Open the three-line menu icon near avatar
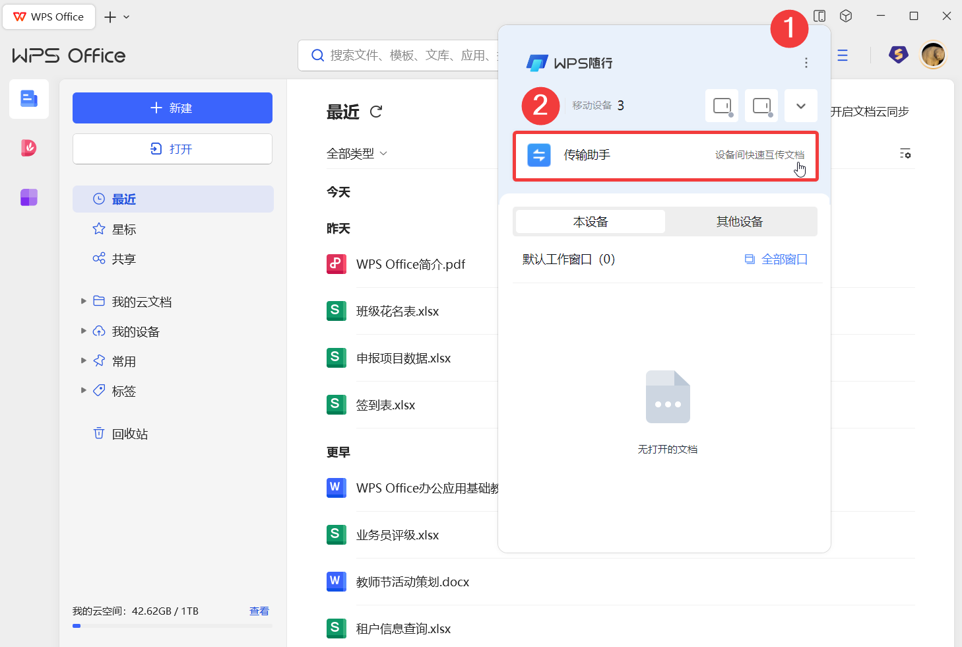The image size is (962, 647). pos(843,55)
